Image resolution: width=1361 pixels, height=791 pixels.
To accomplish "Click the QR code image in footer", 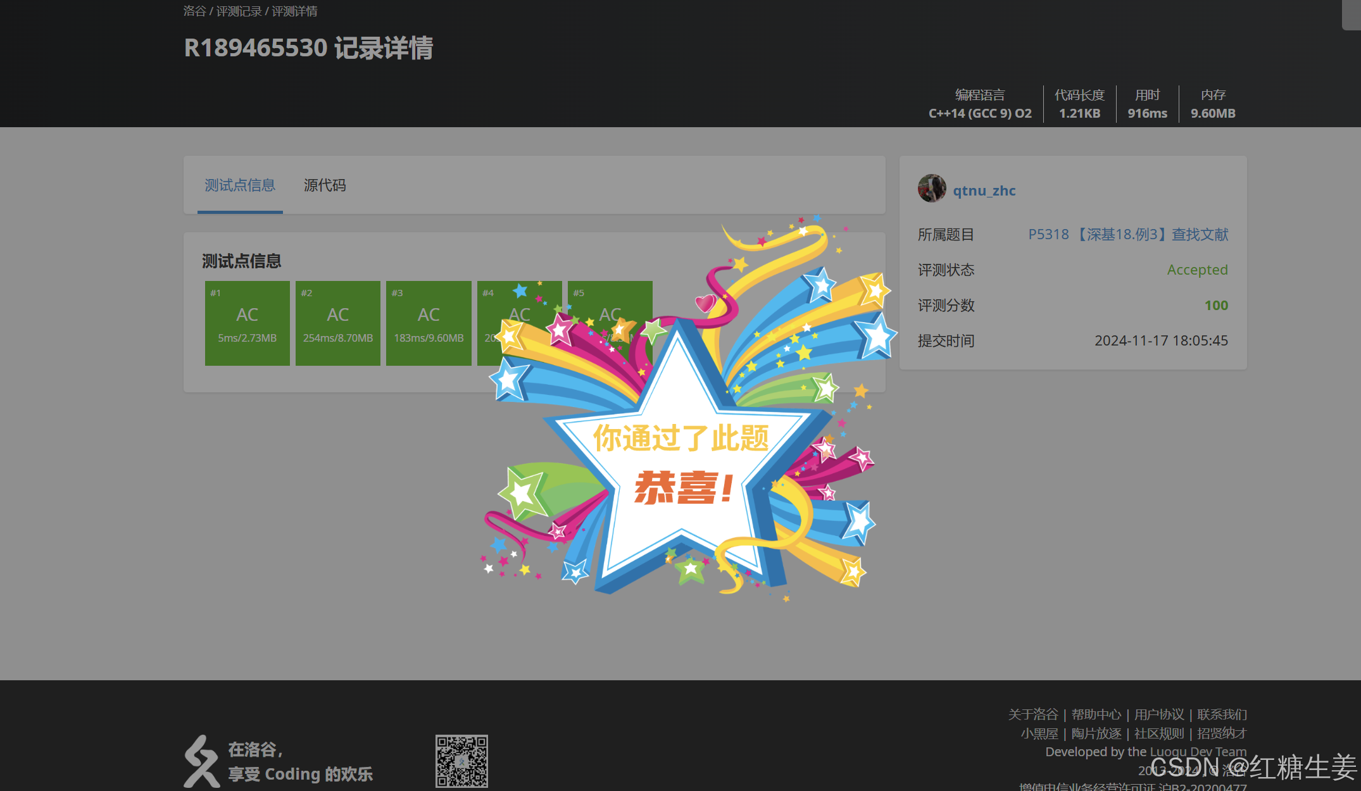I will click(x=461, y=761).
